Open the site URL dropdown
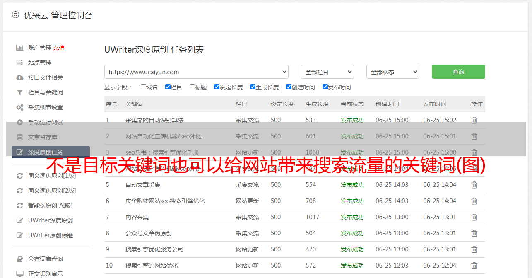The image size is (532, 278). pos(196,72)
